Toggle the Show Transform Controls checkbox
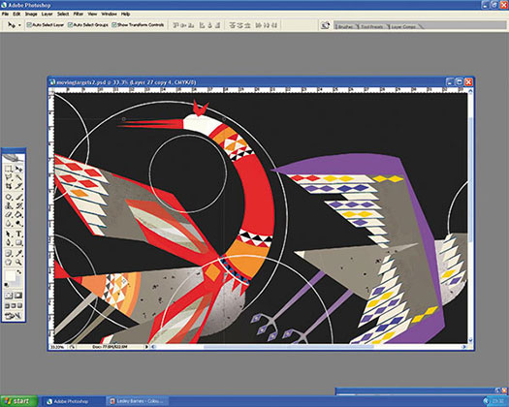509x407 pixels. point(114,24)
